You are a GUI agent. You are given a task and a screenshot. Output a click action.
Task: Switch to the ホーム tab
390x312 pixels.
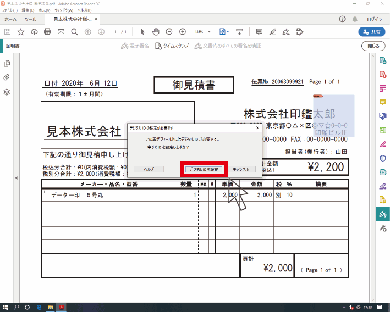tap(10, 19)
